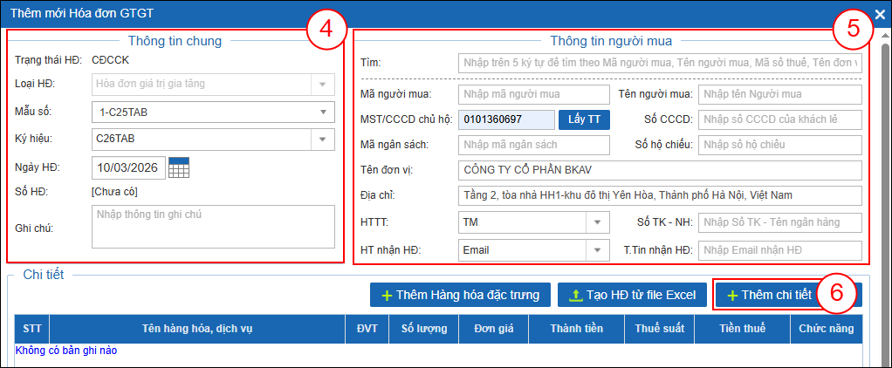892x368 pixels.
Task: Click the dialog's vertical scrollbar
Action: point(884,174)
